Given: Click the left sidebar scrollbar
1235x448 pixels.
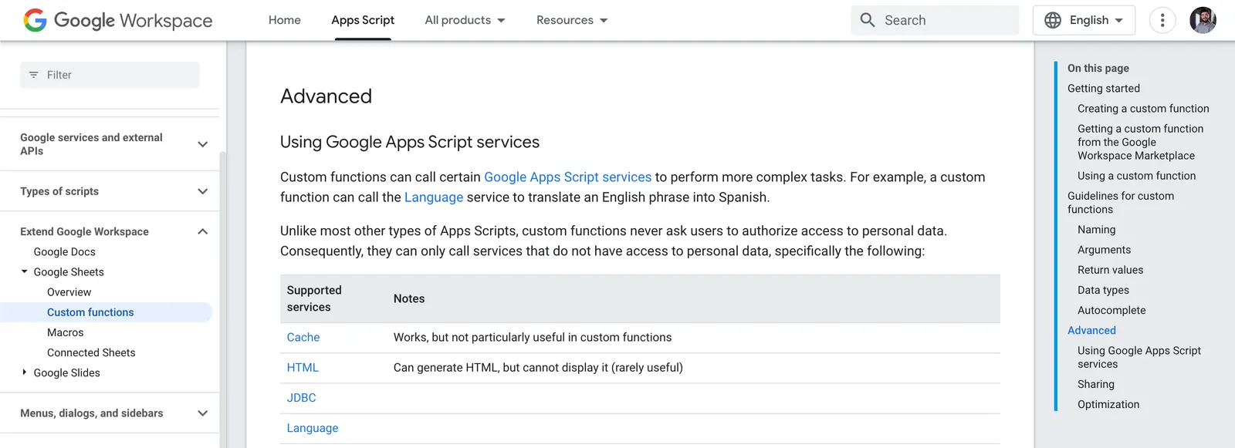Looking at the screenshot, I should click(223, 299).
